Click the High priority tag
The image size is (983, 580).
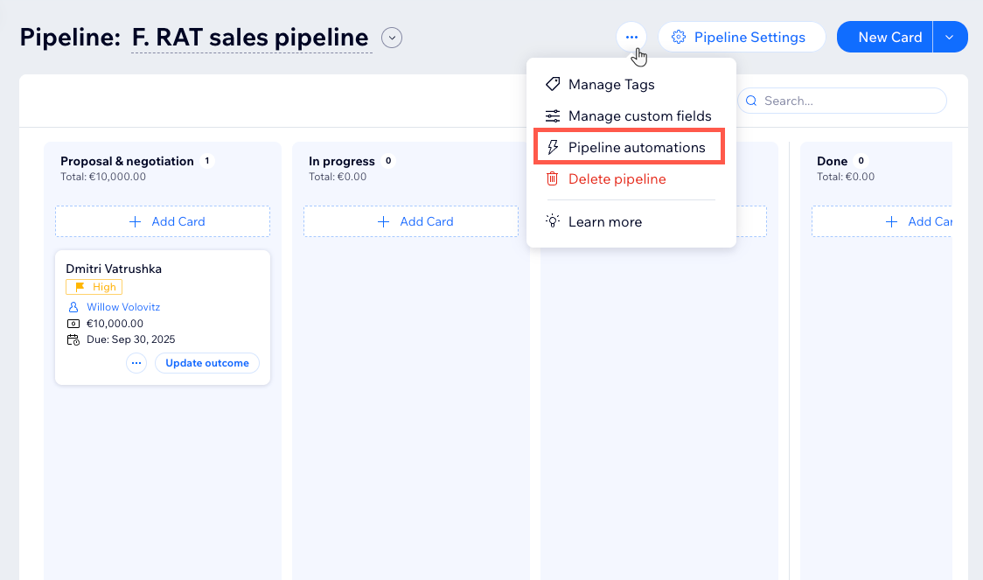[94, 287]
